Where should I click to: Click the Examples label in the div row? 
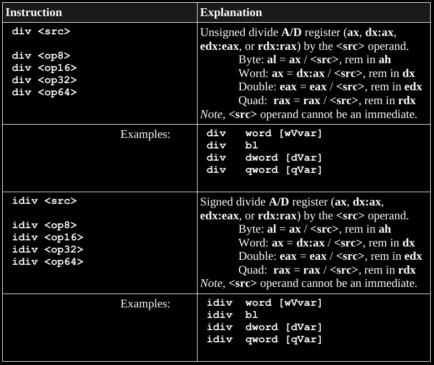pos(145,134)
